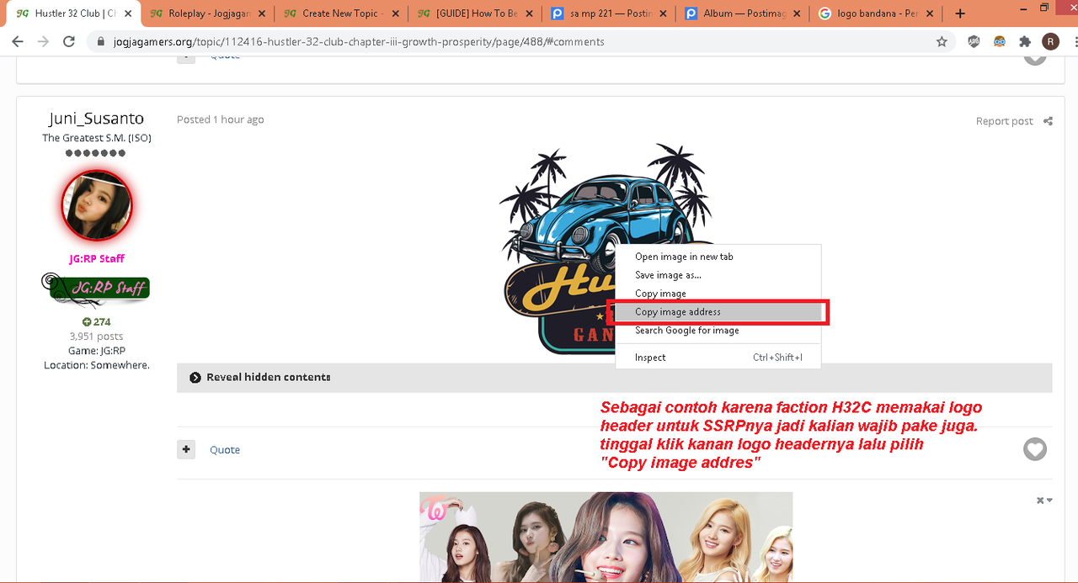Viewport: 1078px width, 583px height.
Task: Click the share post icon
Action: [x=1048, y=121]
